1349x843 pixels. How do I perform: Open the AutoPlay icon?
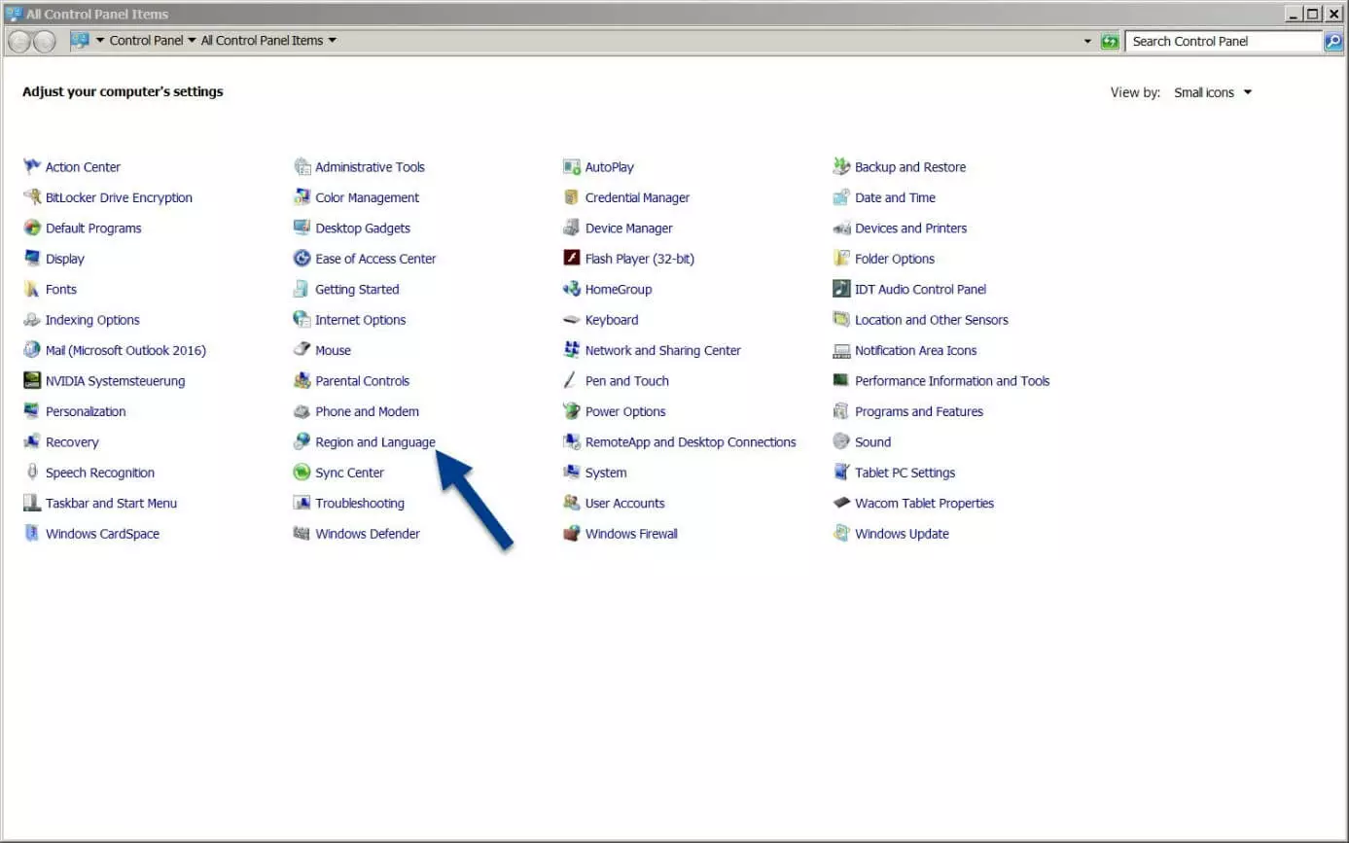coord(572,167)
